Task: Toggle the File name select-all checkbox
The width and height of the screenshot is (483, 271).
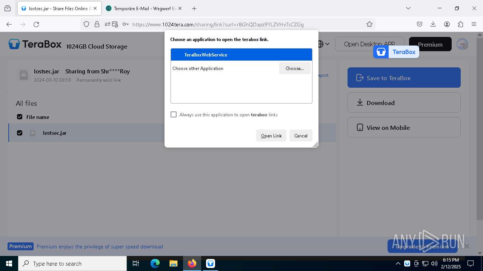Action: click(20, 117)
